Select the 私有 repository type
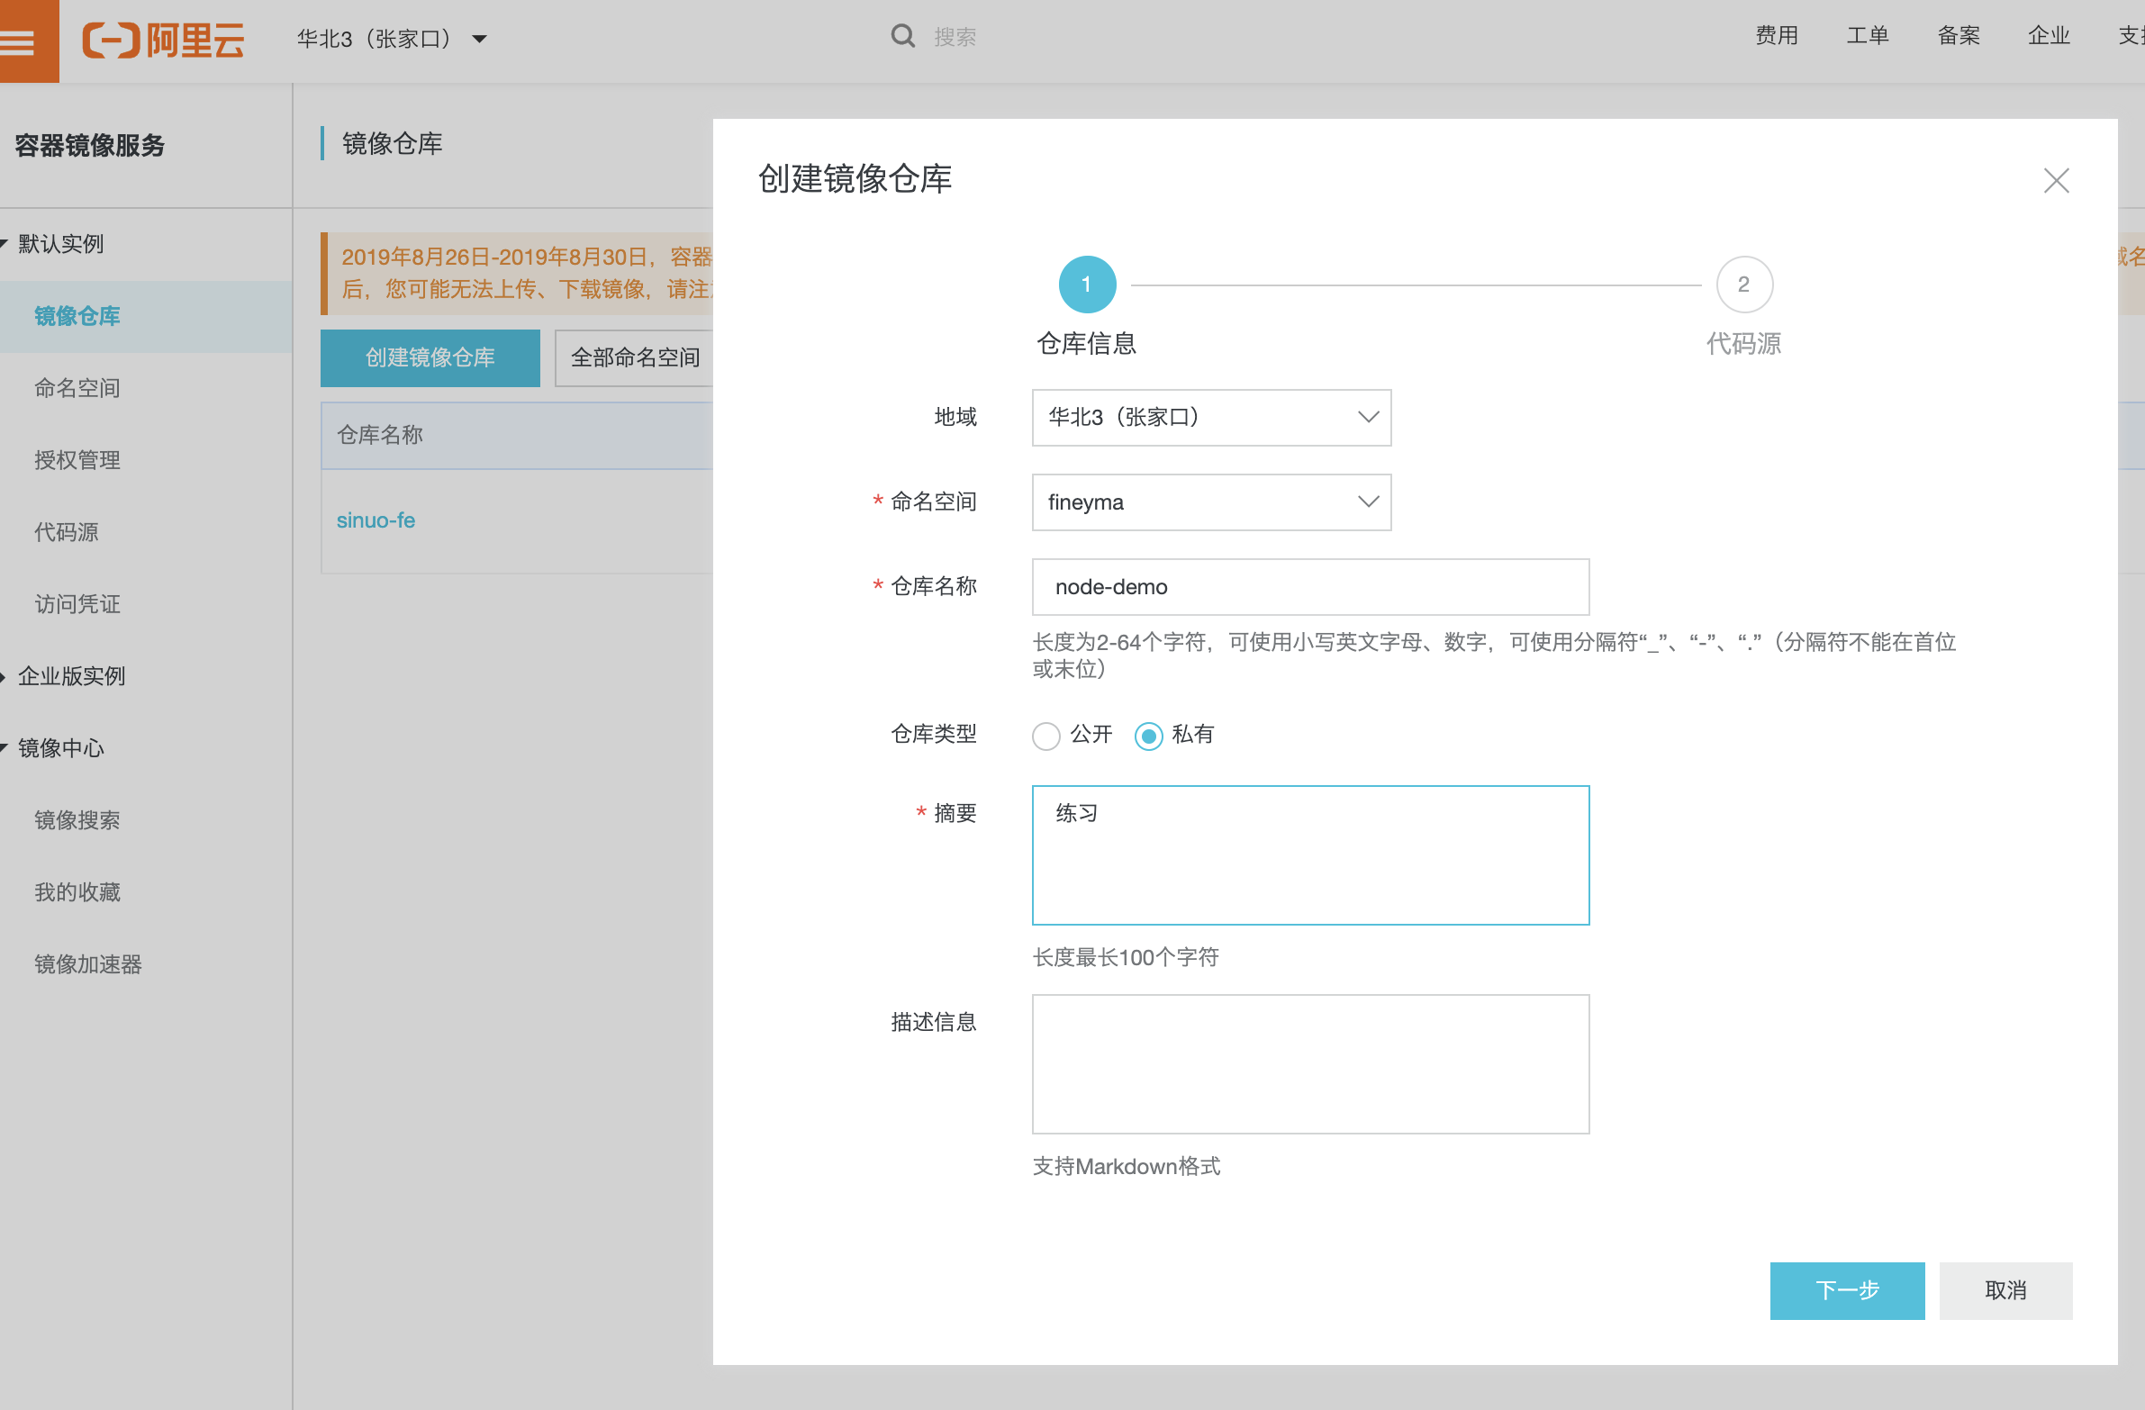This screenshot has width=2145, height=1410. pyautogui.click(x=1148, y=737)
